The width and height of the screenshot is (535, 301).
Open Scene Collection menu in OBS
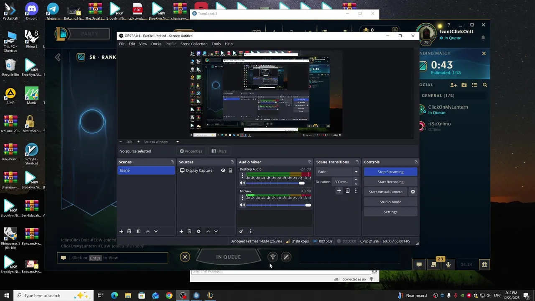(x=194, y=44)
